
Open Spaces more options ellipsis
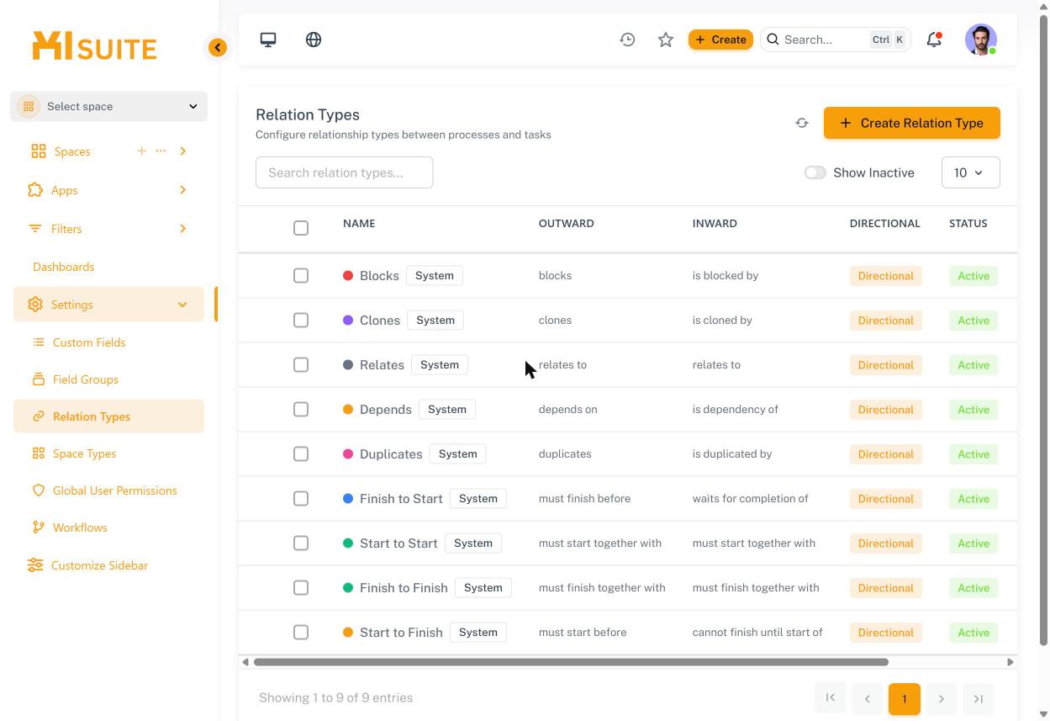pyautogui.click(x=161, y=151)
